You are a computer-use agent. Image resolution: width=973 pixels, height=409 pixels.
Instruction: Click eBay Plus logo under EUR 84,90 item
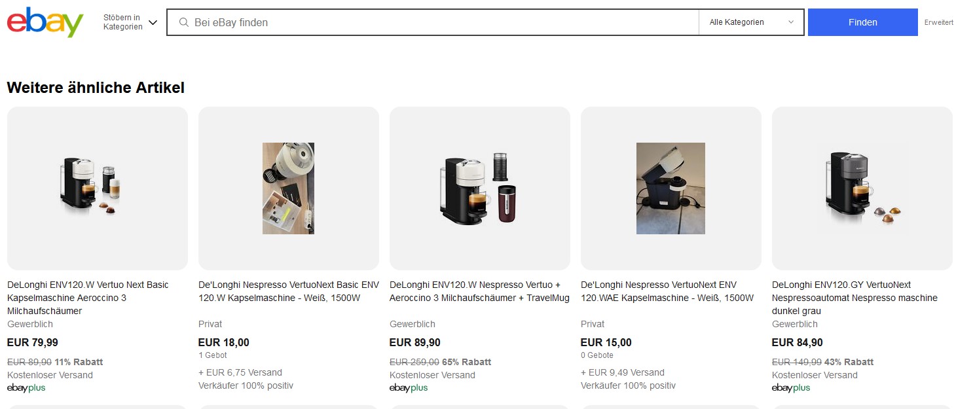791,387
